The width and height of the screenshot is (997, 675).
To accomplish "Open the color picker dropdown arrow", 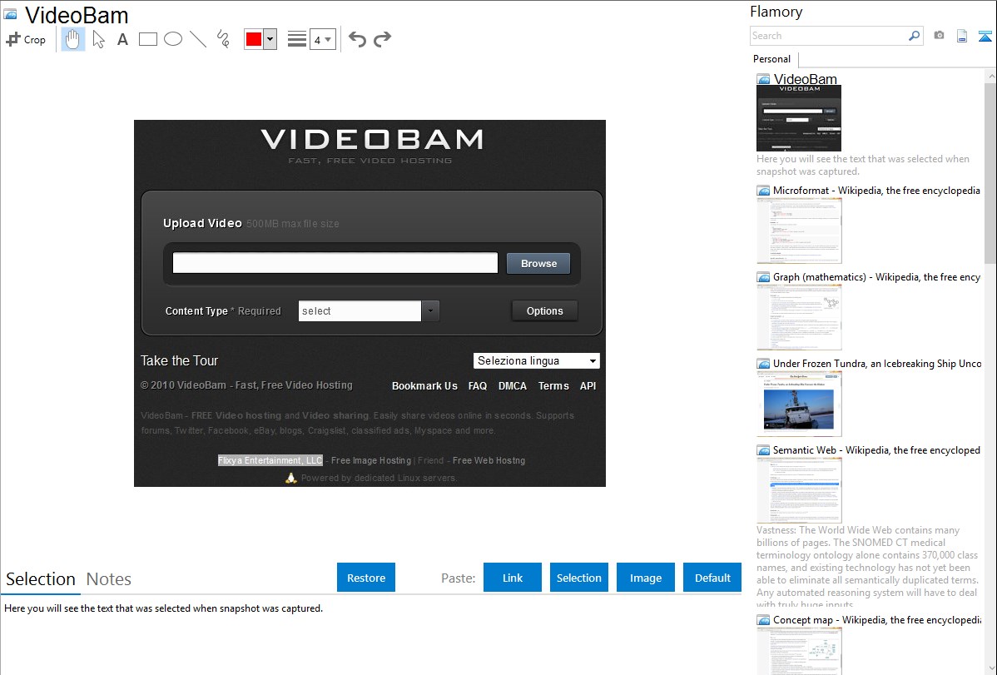I will 270,39.
